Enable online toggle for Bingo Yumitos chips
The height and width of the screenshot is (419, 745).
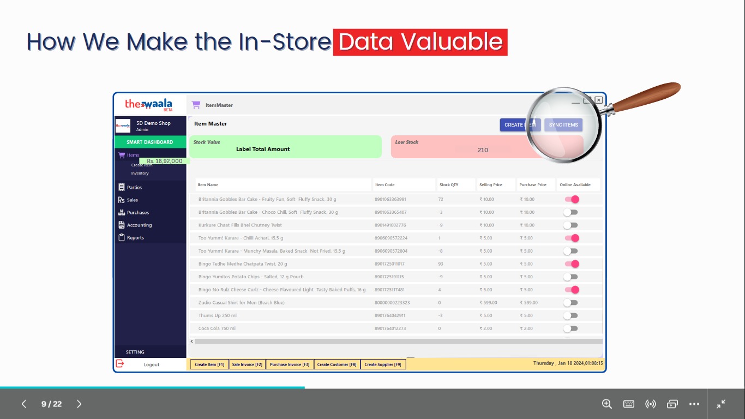570,277
